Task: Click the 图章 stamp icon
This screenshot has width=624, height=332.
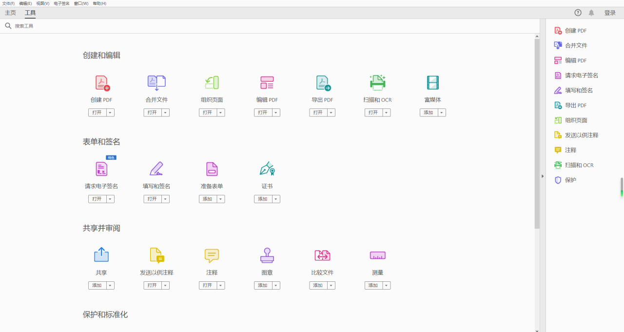Action: pyautogui.click(x=267, y=255)
